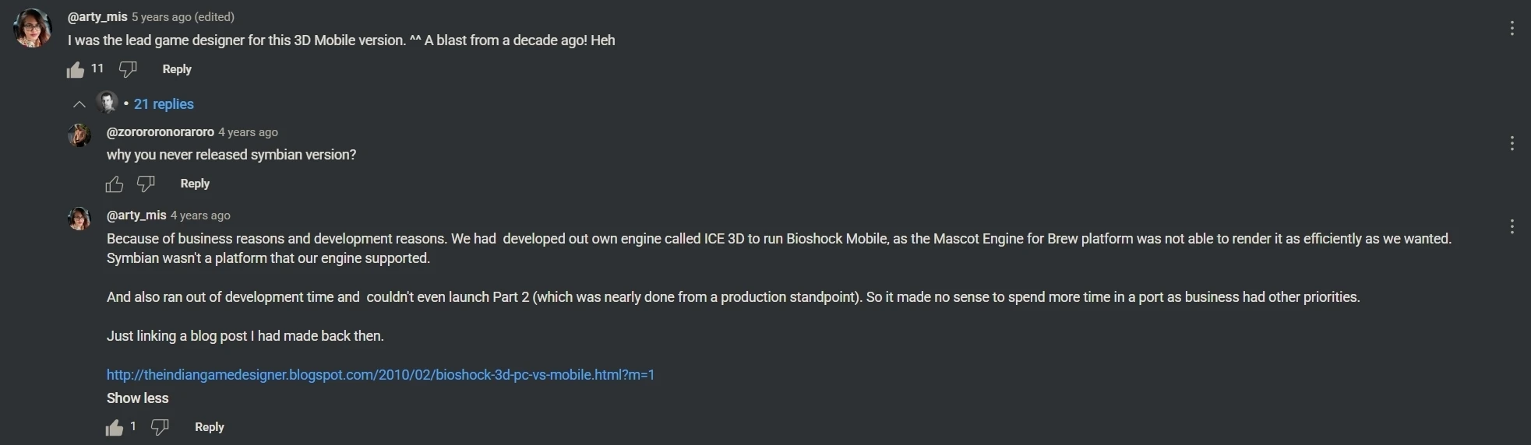This screenshot has width=1531, height=445.
Task: Reply to the symbian version question
Action: click(195, 184)
